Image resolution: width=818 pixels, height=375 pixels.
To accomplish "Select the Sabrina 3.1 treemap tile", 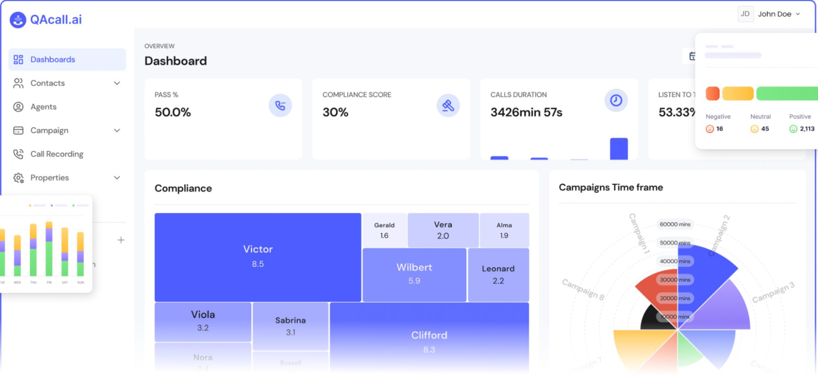I will [291, 326].
